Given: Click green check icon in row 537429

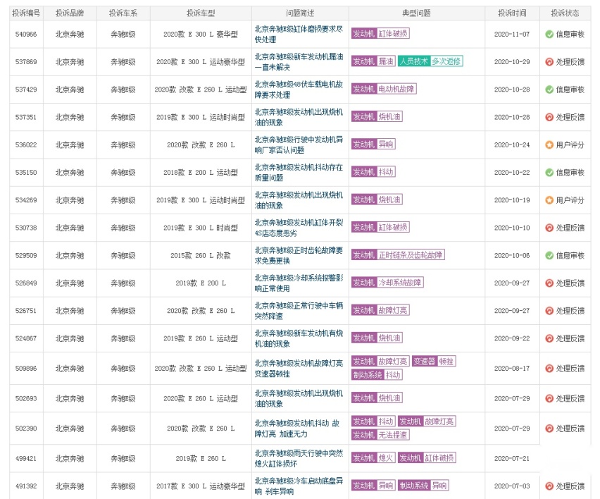Looking at the screenshot, I should [x=549, y=90].
